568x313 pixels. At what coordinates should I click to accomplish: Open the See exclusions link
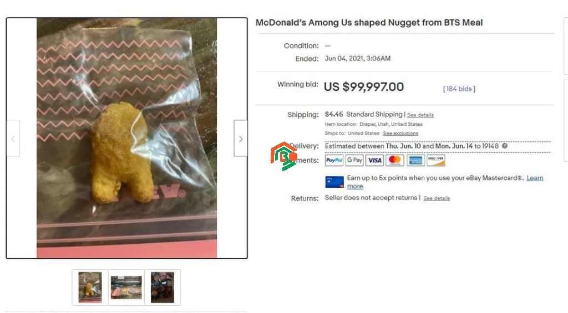point(400,133)
